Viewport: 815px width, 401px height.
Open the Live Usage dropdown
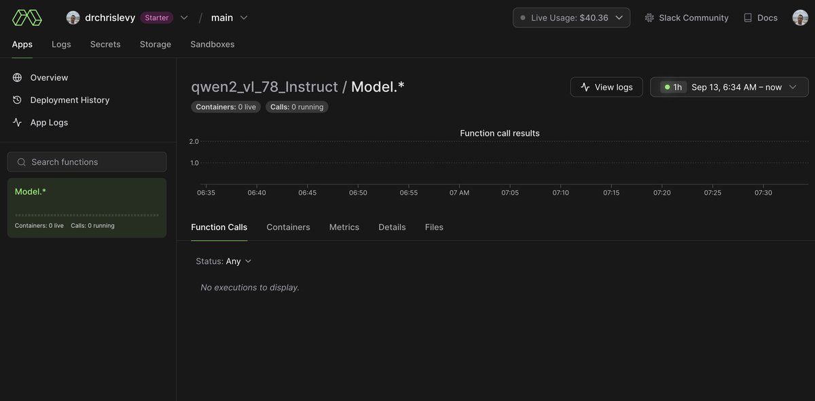pyautogui.click(x=571, y=18)
